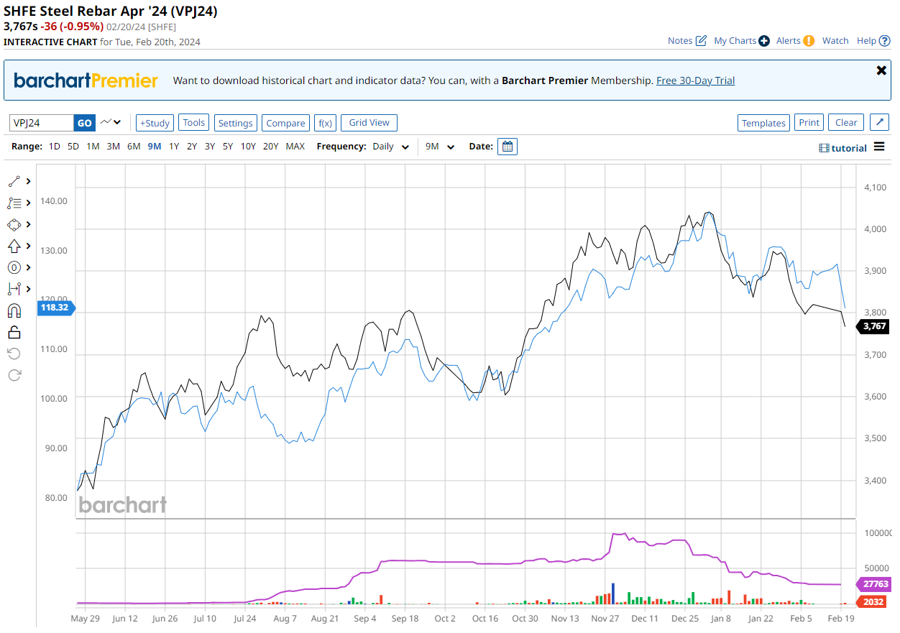This screenshot has height=633, width=900.
Task: Select the line drawing tool
Action: tap(14, 182)
